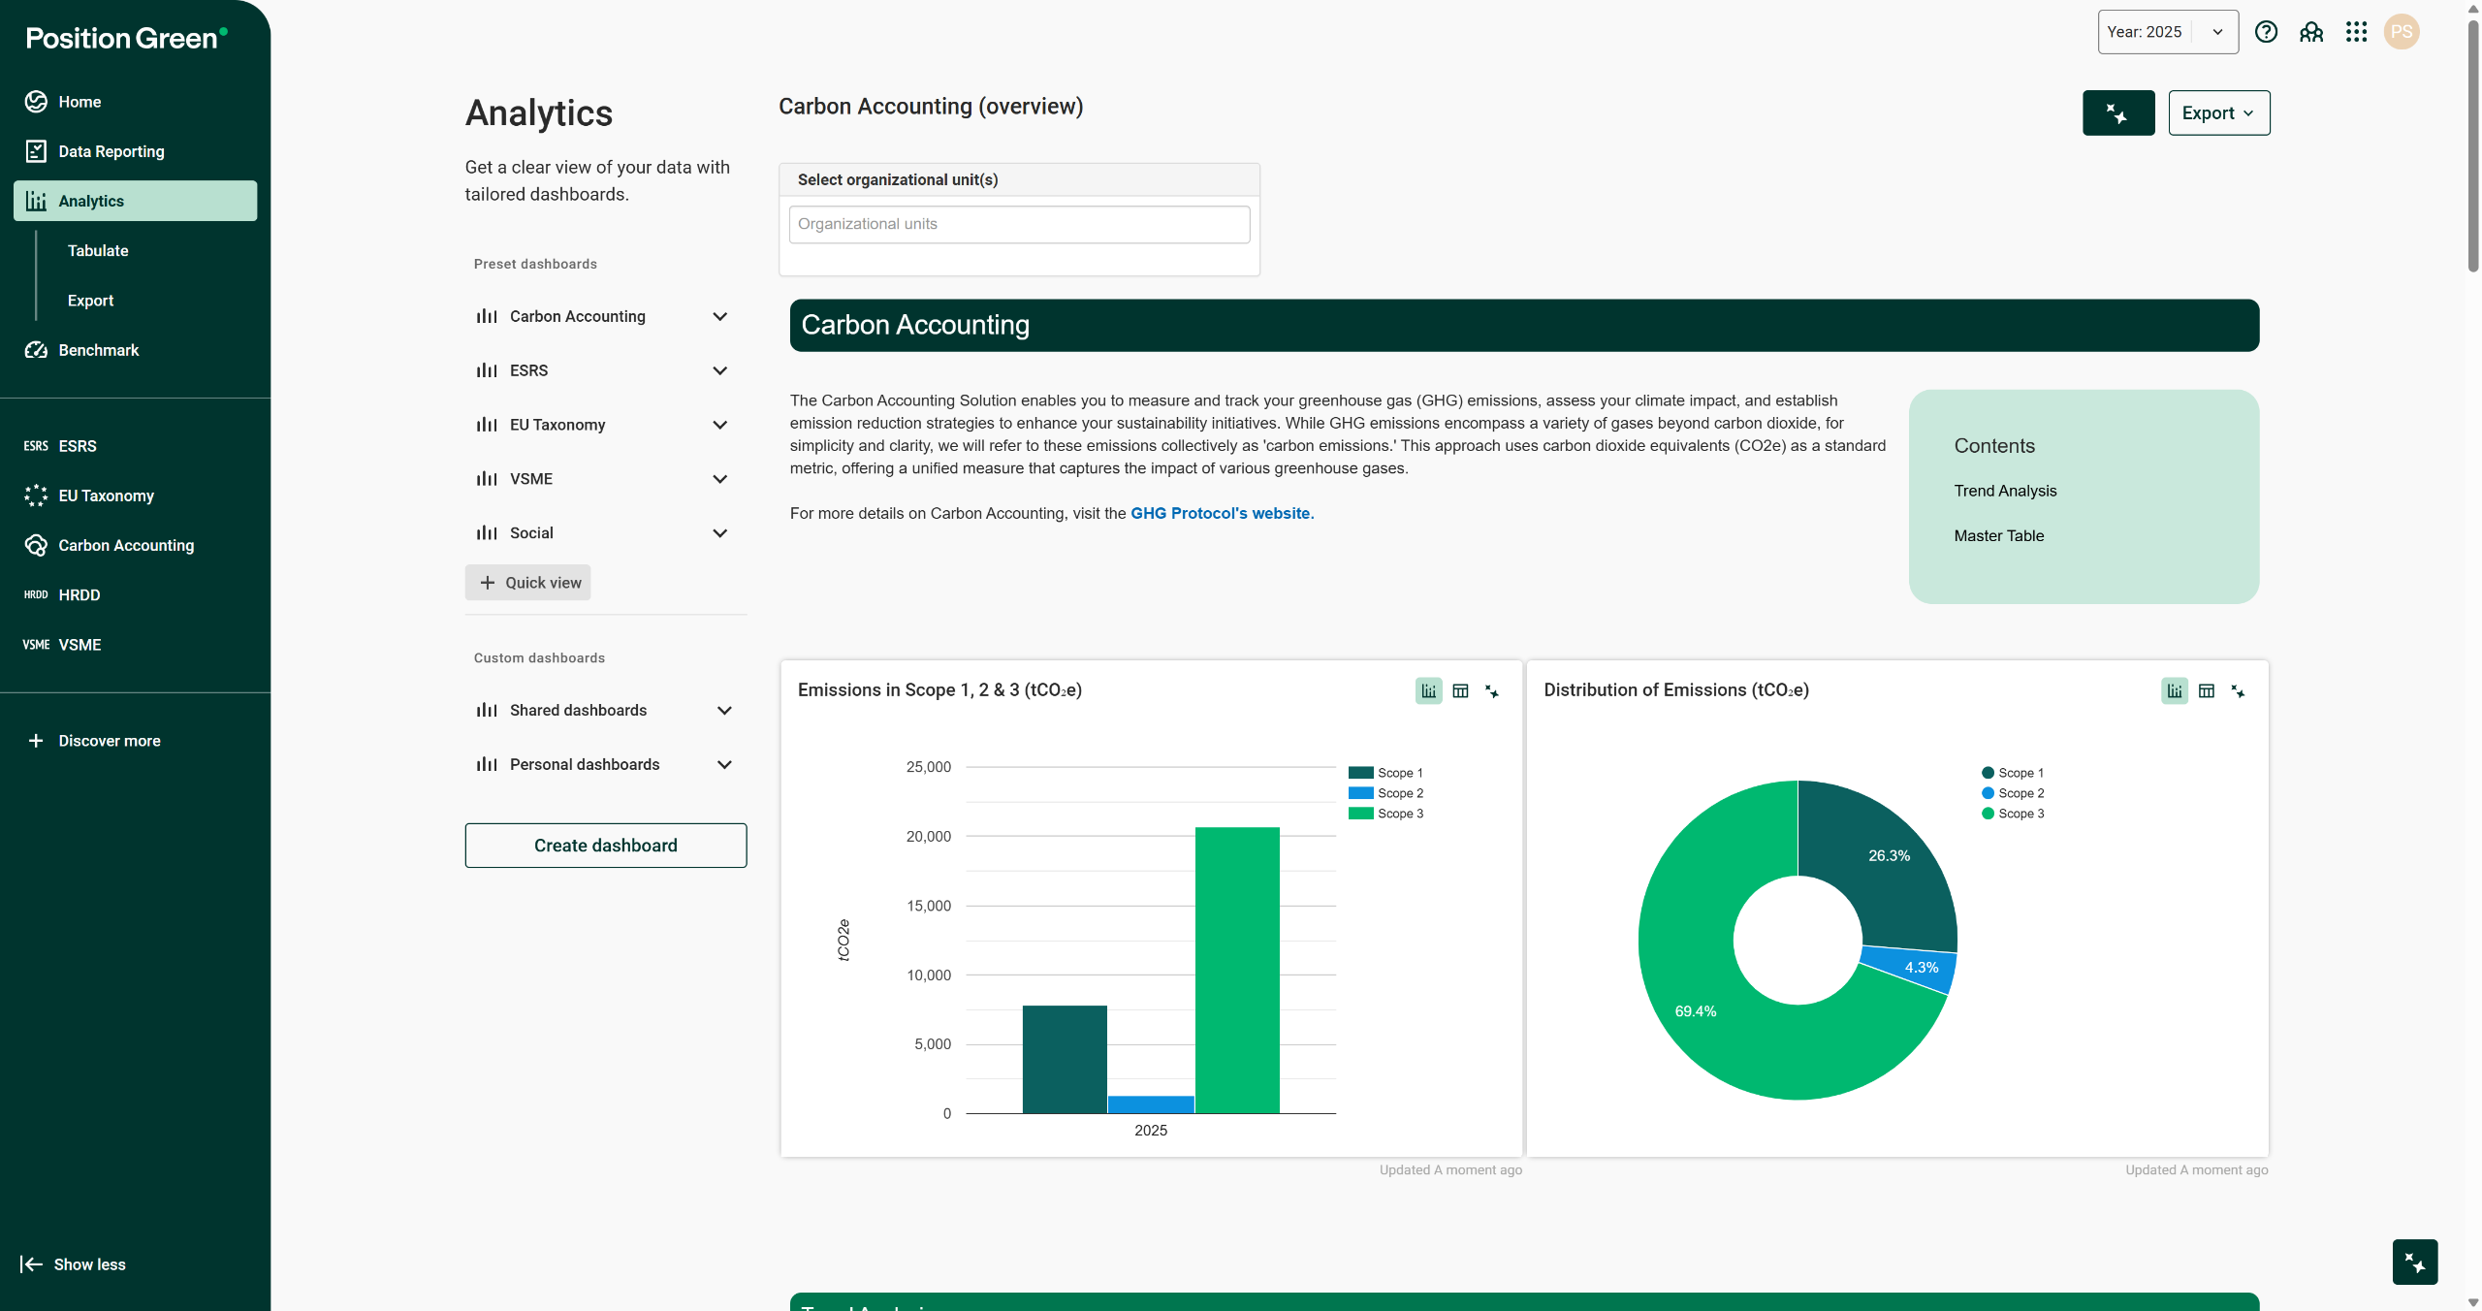Open the community people icon in header
The image size is (2482, 1311).
(2311, 32)
